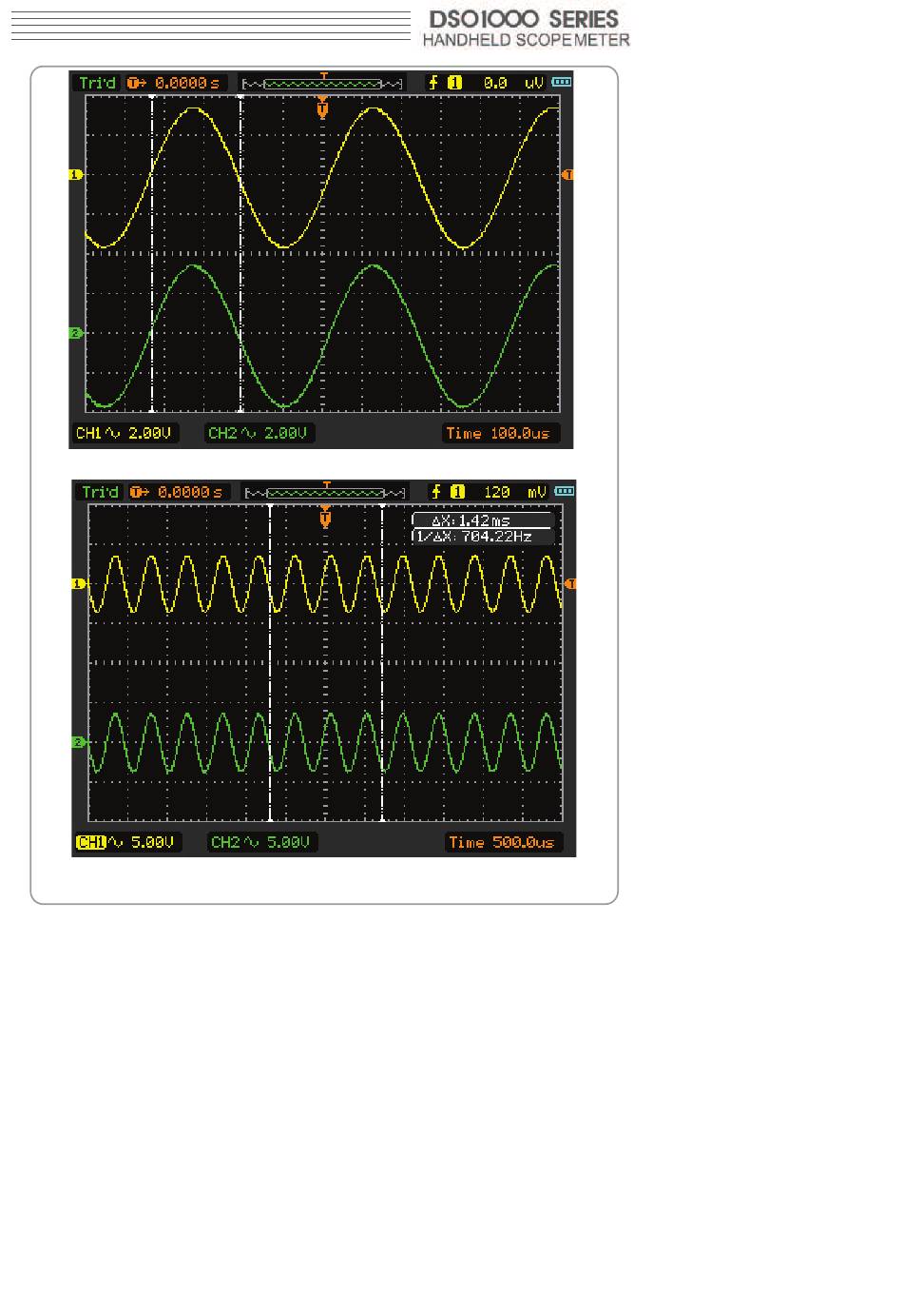
Task: Select the highlighted CH1 5.00V scale label
Action: pyautogui.click(x=127, y=842)
